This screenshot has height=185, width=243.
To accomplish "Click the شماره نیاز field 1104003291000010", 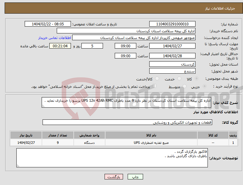I will (172, 24).
